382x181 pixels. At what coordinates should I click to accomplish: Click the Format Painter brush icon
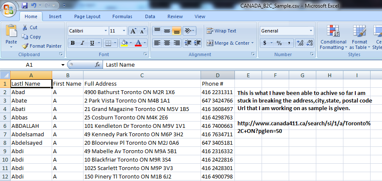tap(25, 46)
